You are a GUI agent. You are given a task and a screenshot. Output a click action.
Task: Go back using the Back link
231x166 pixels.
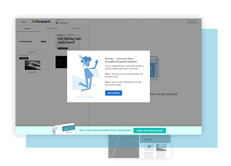coord(23,22)
